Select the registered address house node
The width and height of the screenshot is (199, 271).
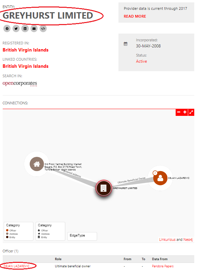pyautogui.click(x=37, y=164)
